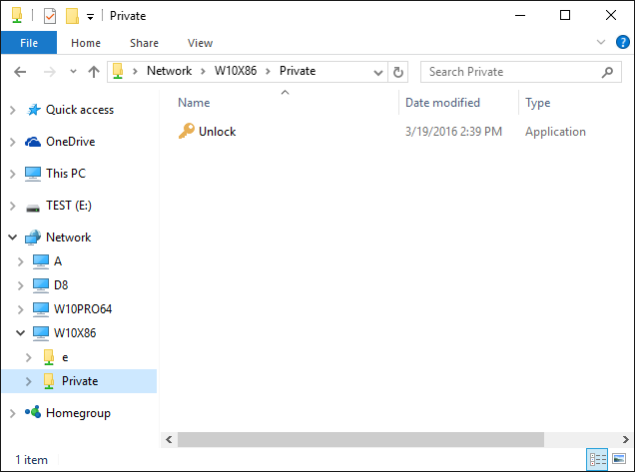Viewport: 635px width, 472px height.
Task: Select OneDrive in navigation pane
Action: pos(71,142)
